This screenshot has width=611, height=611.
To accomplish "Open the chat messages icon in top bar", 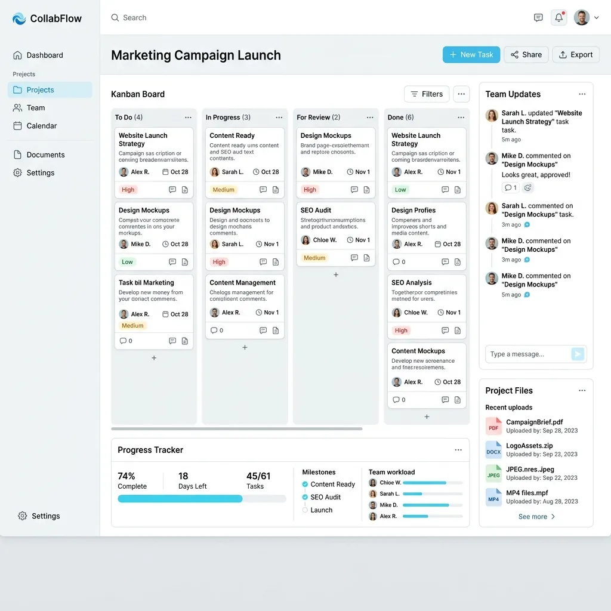I will tap(538, 17).
